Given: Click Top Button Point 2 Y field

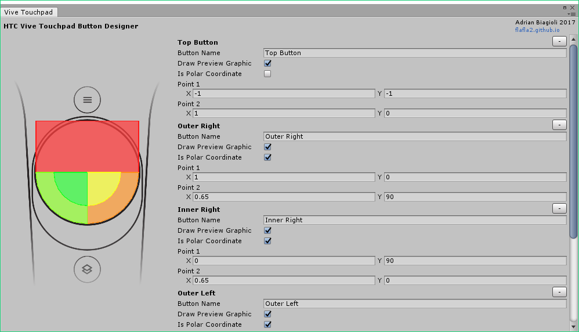Looking at the screenshot, I should point(475,113).
